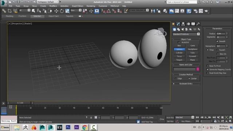Select the Chop radio button
Image resolution: width=233 pixels, height=131 pixels.
click(x=208, y=50)
